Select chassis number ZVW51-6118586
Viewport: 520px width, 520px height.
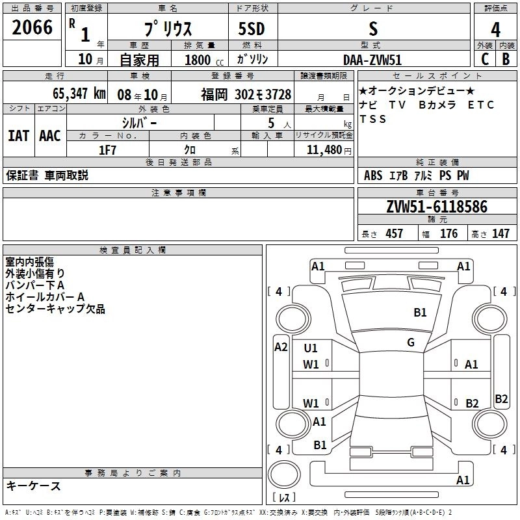[x=437, y=207]
